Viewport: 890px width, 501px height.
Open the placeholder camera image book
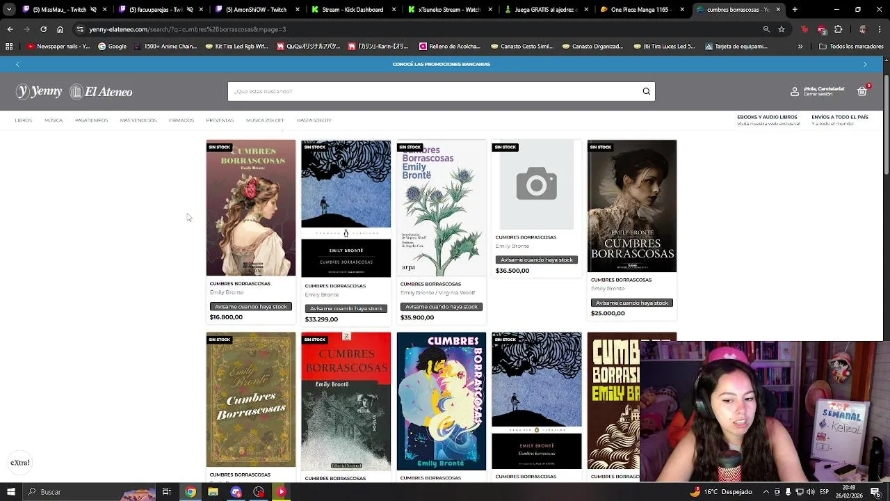pos(536,184)
